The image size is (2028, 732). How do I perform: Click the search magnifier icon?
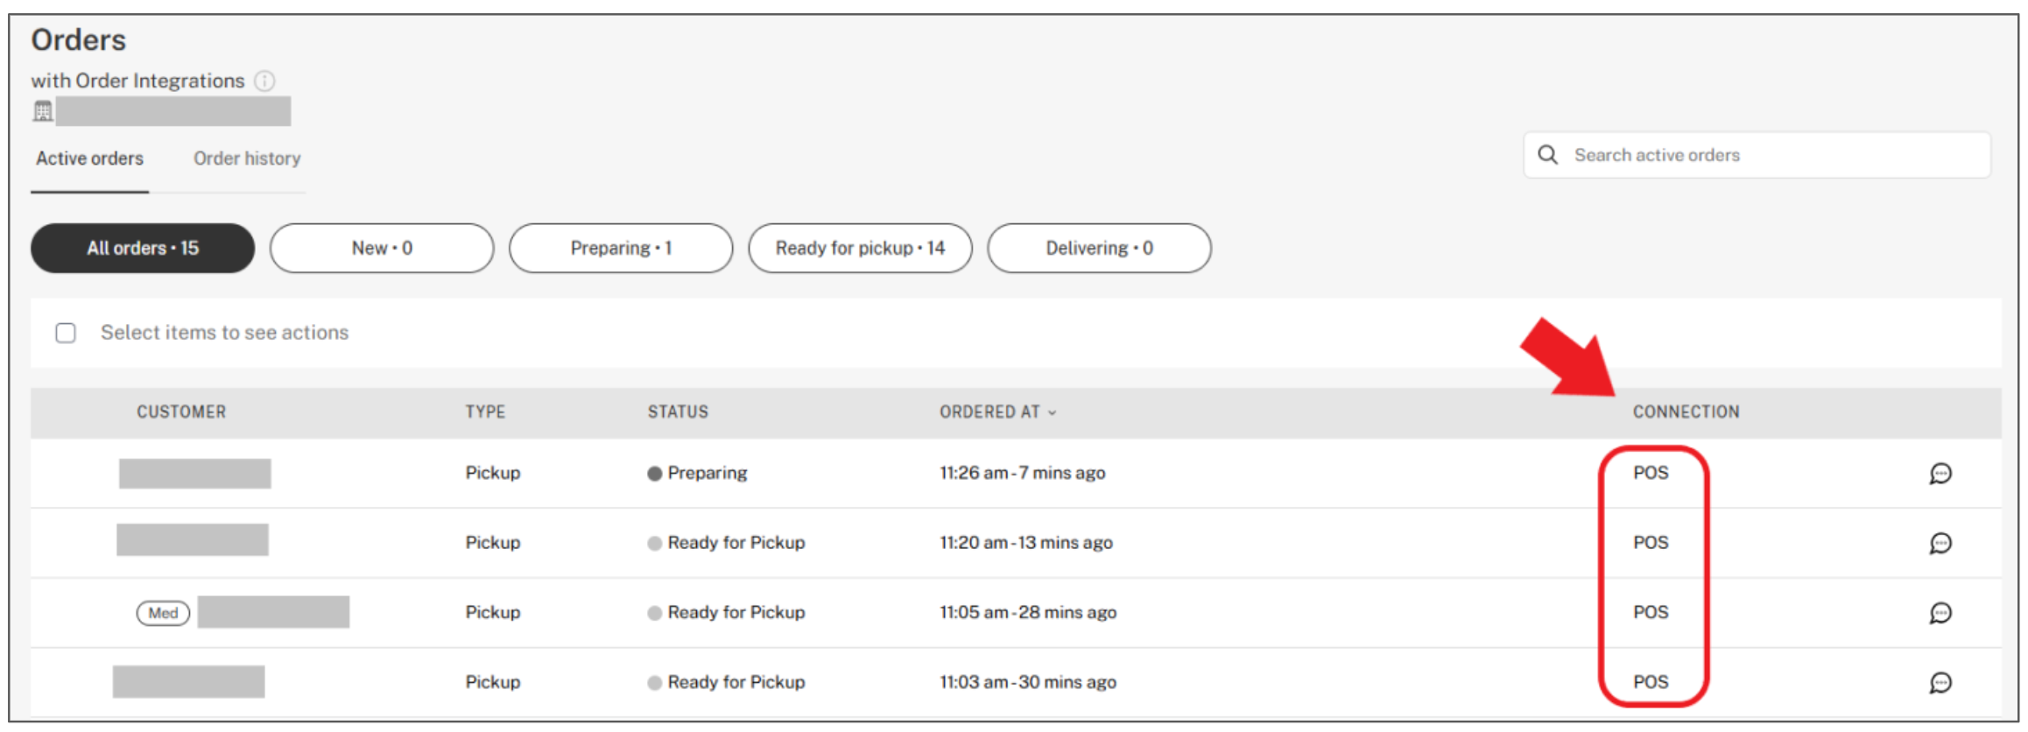1547,155
